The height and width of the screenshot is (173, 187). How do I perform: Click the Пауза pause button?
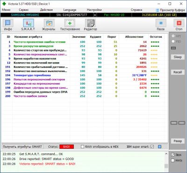point(161,25)
